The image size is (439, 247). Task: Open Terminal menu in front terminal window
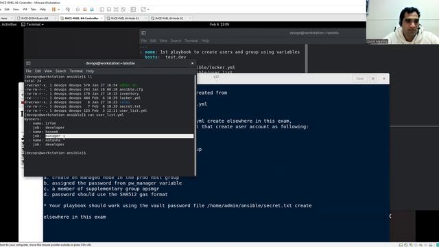76,71
